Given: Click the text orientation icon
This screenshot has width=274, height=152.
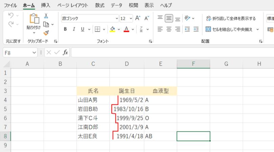Looking at the screenshot, I should click(187, 18).
